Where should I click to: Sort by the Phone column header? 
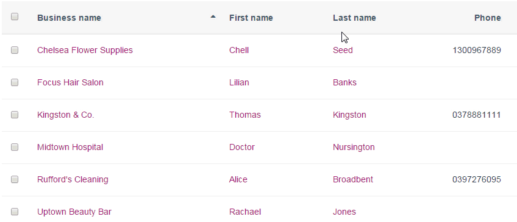point(487,18)
